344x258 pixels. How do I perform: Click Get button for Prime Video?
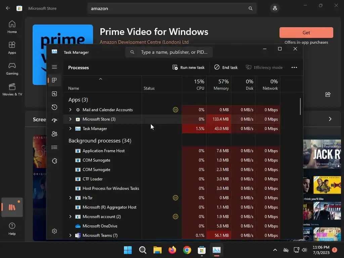coord(306,33)
